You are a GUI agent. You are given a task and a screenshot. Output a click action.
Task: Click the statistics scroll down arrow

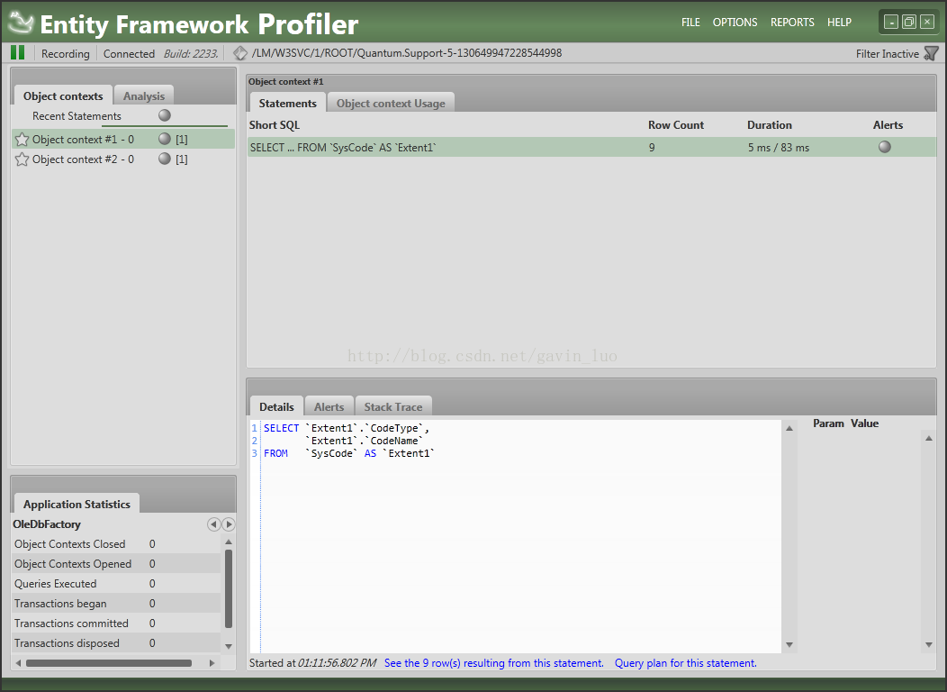(229, 646)
